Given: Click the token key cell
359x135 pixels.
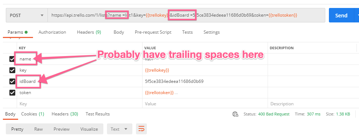Looking at the screenshot, I should [x=80, y=93].
